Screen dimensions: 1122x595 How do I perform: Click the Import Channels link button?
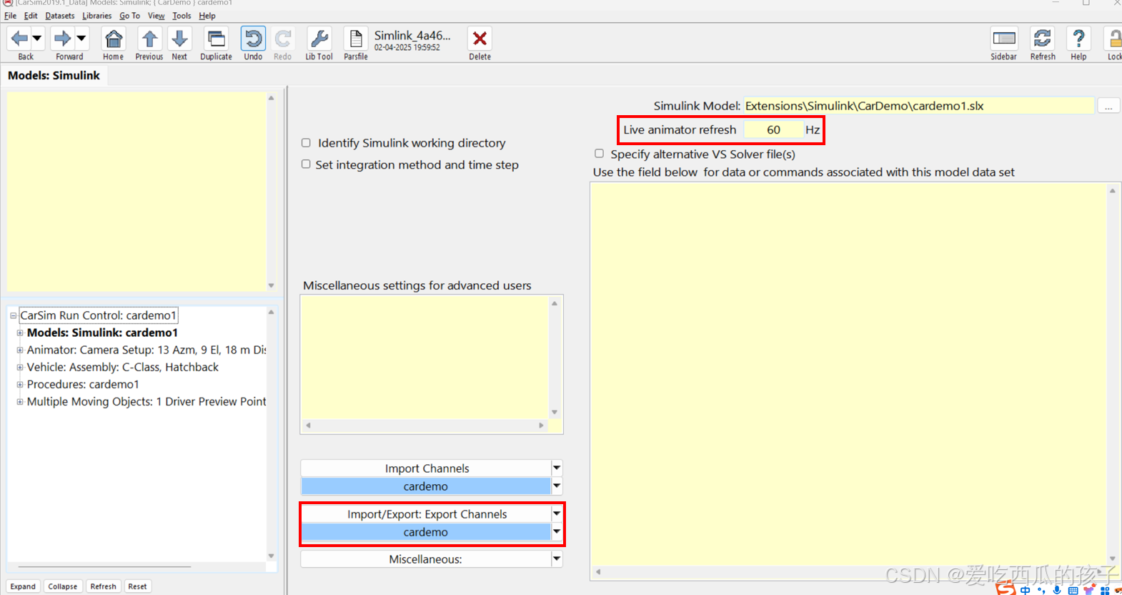(426, 468)
